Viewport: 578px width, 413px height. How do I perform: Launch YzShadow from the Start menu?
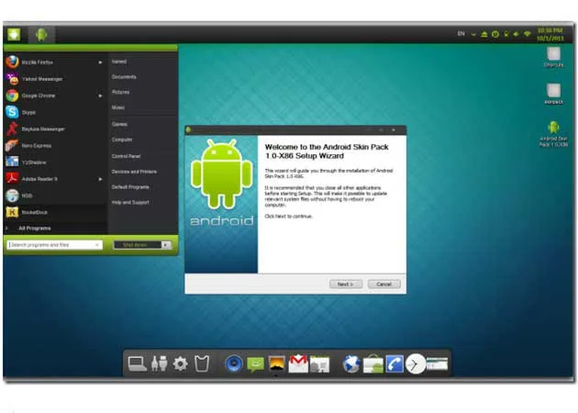point(53,162)
